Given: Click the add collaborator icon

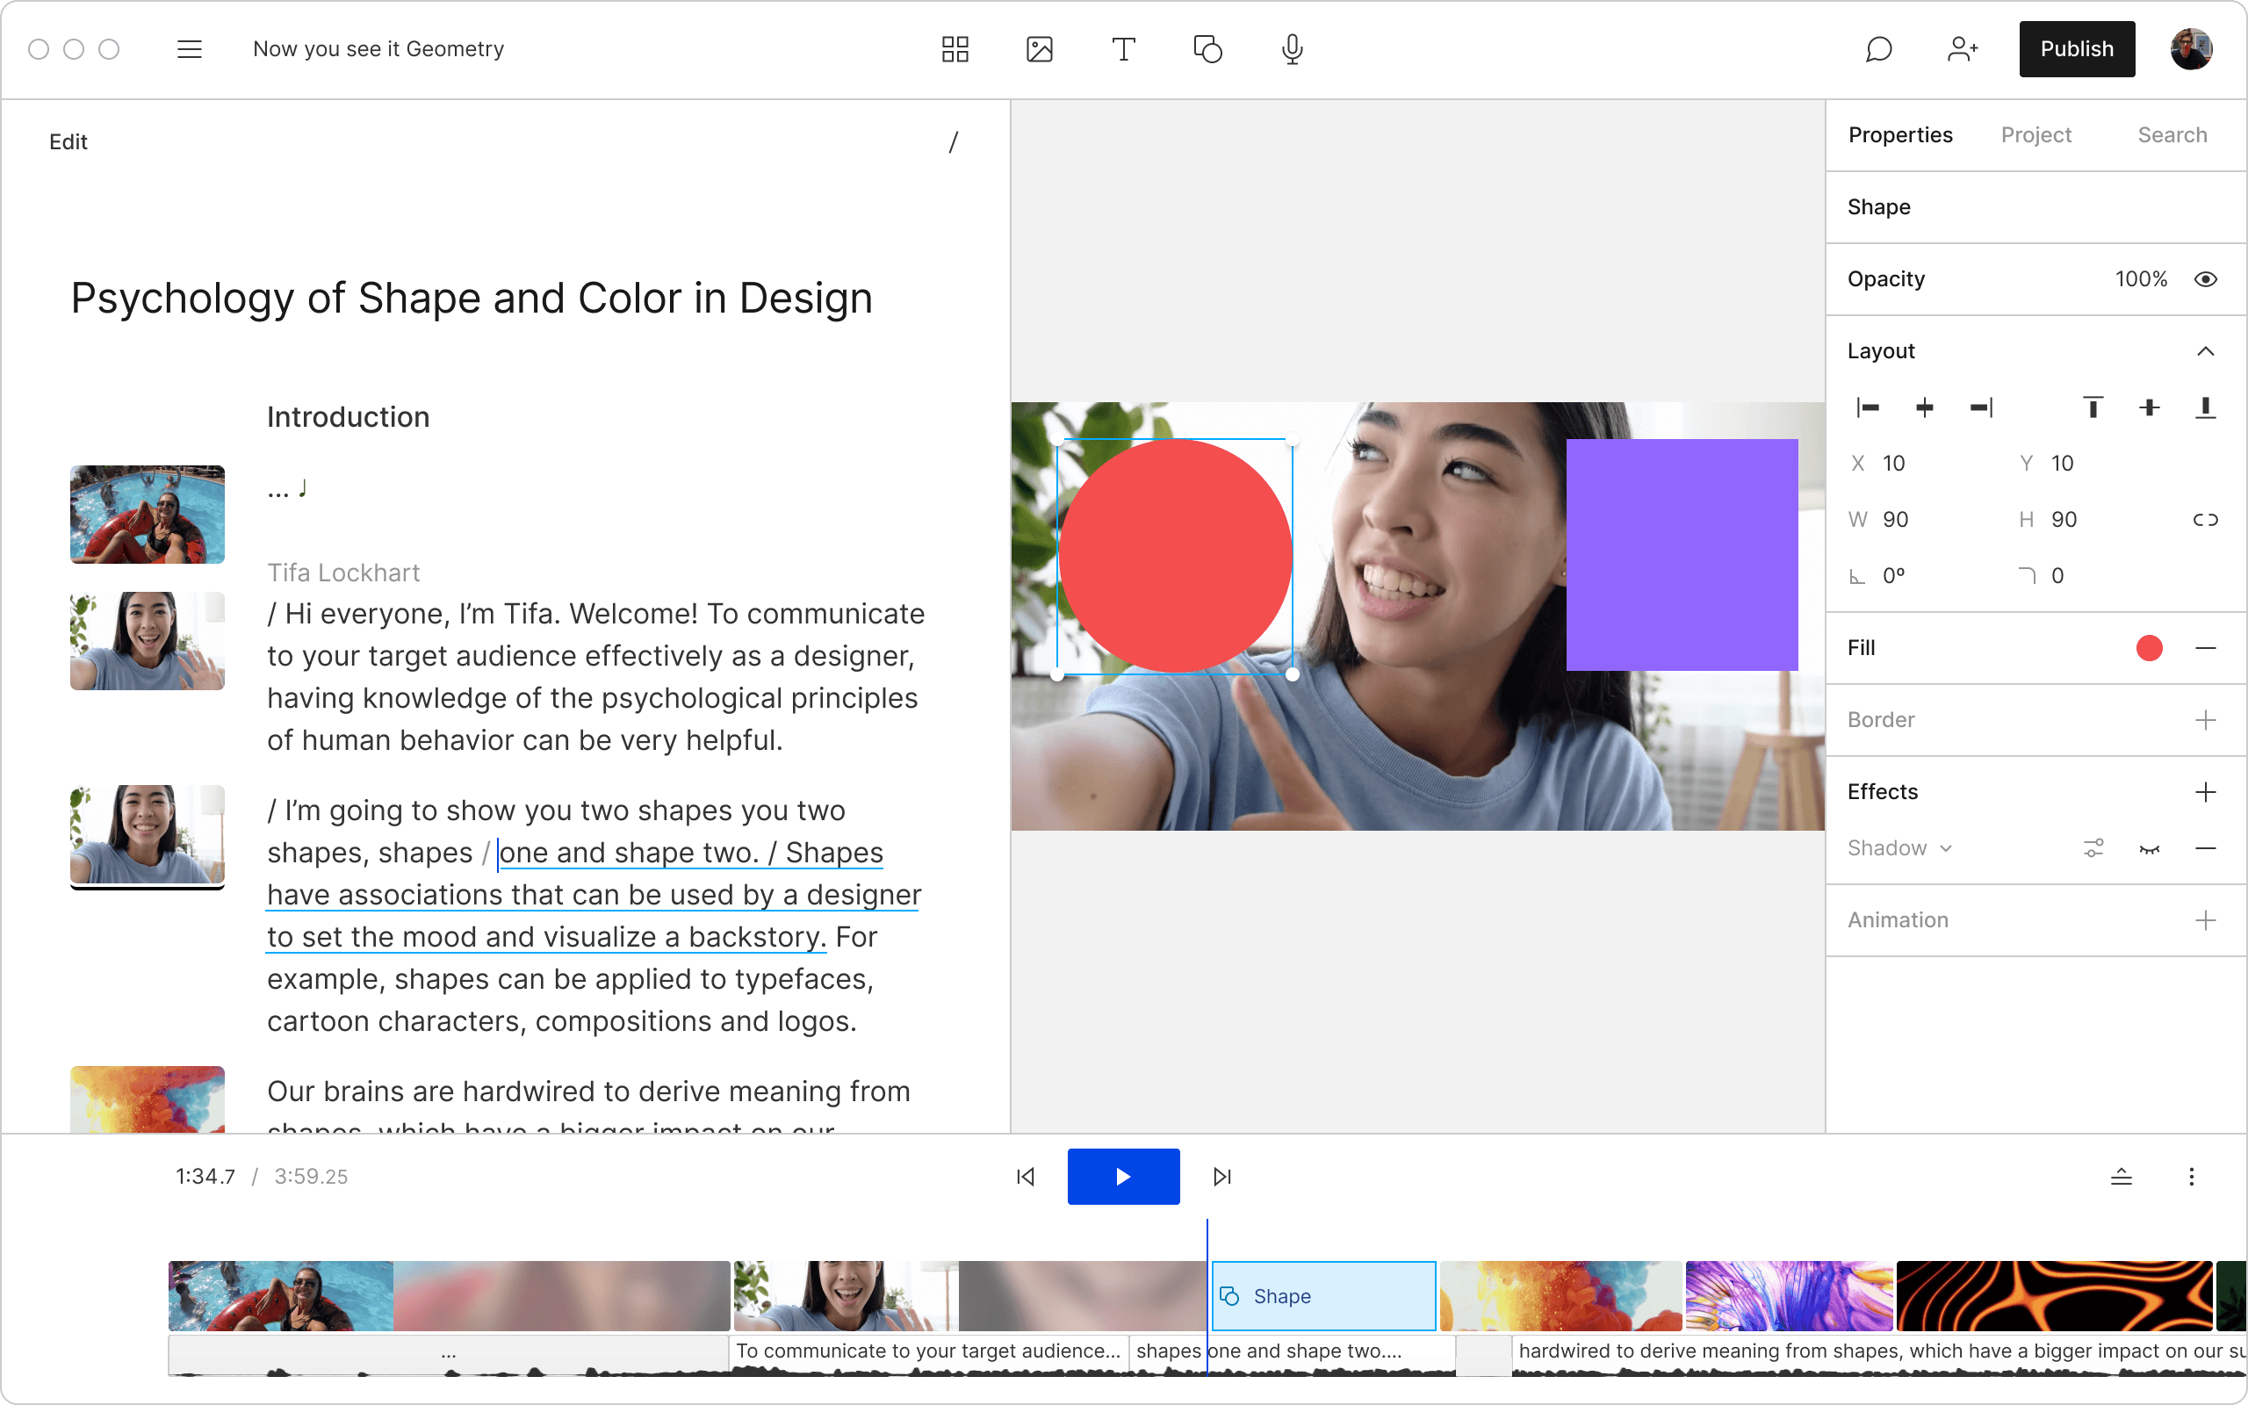Looking at the screenshot, I should [1962, 49].
